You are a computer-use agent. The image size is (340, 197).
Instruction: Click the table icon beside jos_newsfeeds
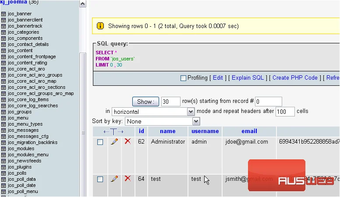[4, 161]
